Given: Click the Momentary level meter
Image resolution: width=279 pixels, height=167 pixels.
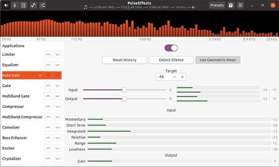Looking at the screenshot, I should [179, 119].
